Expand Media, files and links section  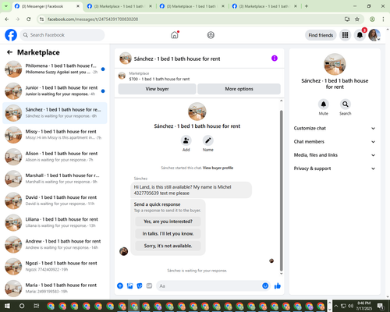(x=335, y=155)
